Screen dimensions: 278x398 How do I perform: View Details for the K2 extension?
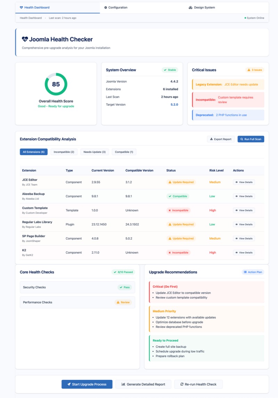[x=244, y=252]
